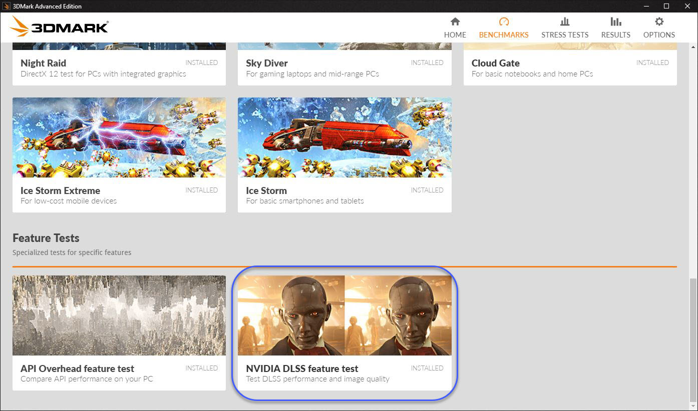698x411 pixels.
Task: Select the Sky Diver benchmark title
Action: (266, 63)
